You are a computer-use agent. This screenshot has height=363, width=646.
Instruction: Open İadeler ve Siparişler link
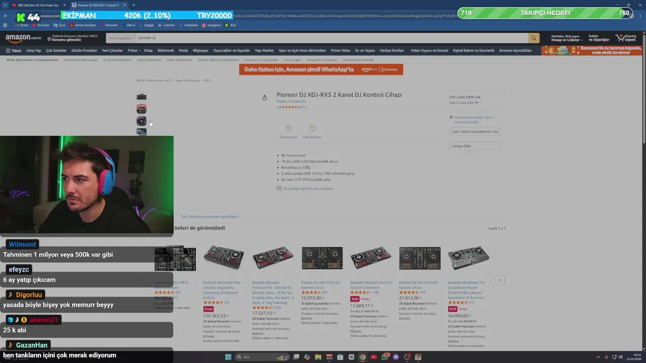[x=599, y=38]
